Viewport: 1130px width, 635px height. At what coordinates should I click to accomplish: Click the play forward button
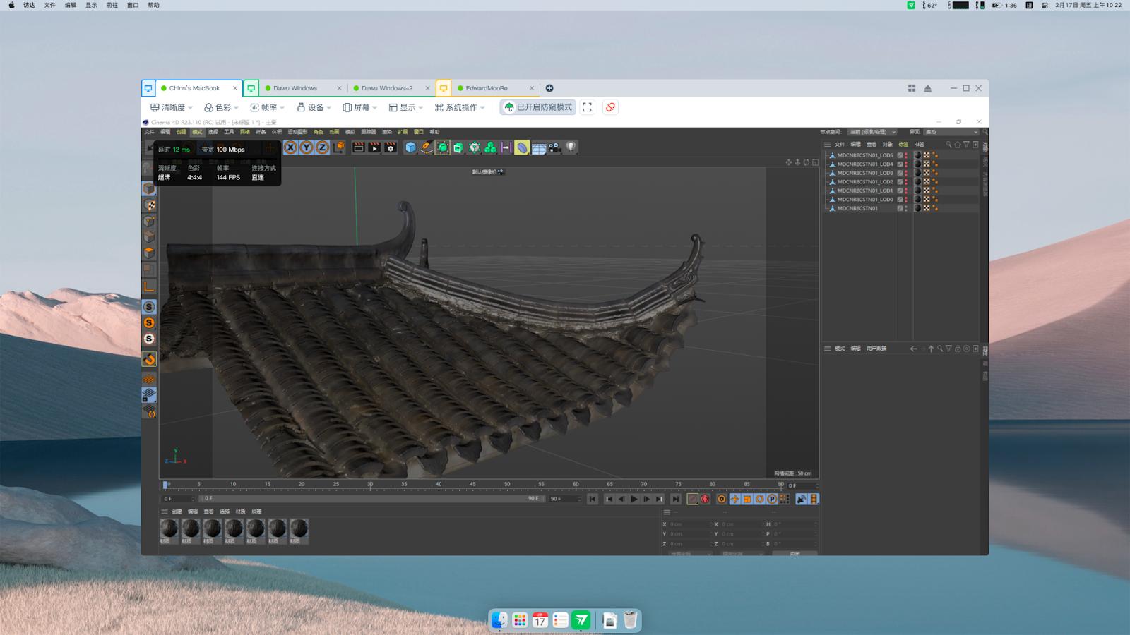(634, 499)
